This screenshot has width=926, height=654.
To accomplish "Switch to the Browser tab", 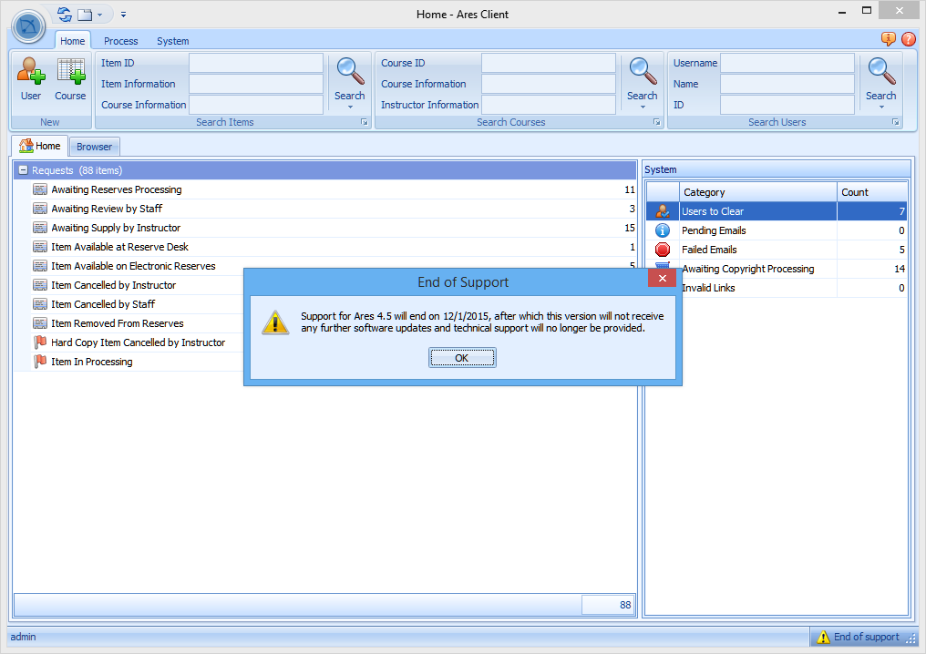I will pos(94,147).
